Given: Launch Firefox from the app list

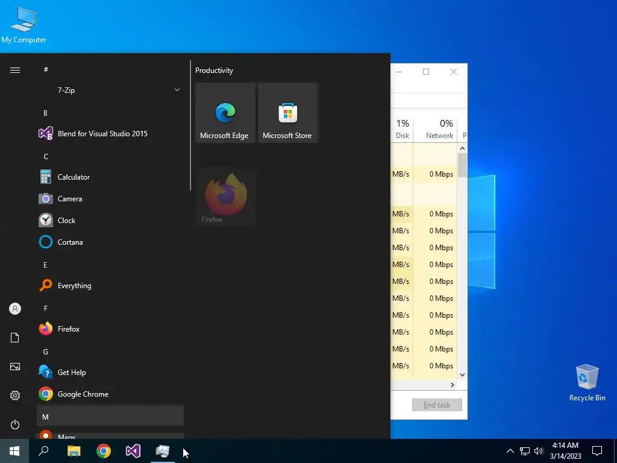Looking at the screenshot, I should (110, 329).
